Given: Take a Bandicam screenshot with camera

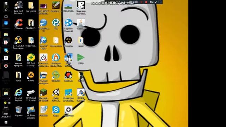Looking at the screenshot, I should pos(151,2).
